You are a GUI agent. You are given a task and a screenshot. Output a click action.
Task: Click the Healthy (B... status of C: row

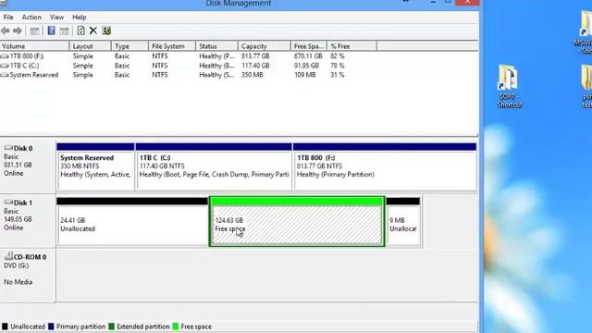(x=216, y=66)
